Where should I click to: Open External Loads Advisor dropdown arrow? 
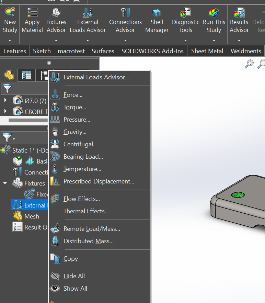tap(88, 40)
